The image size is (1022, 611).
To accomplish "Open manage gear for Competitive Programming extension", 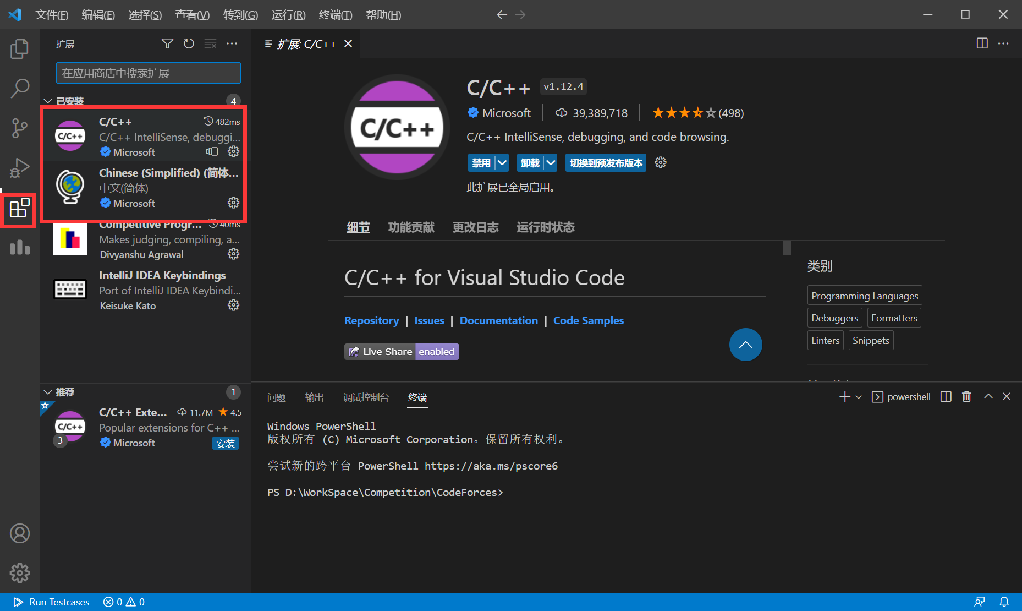I will pyautogui.click(x=234, y=254).
